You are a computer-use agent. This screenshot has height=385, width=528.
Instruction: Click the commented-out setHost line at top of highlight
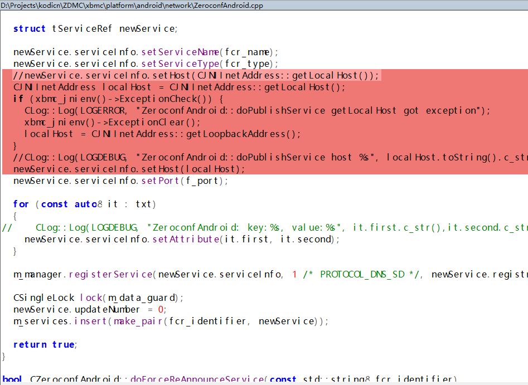pyautogui.click(x=196, y=75)
